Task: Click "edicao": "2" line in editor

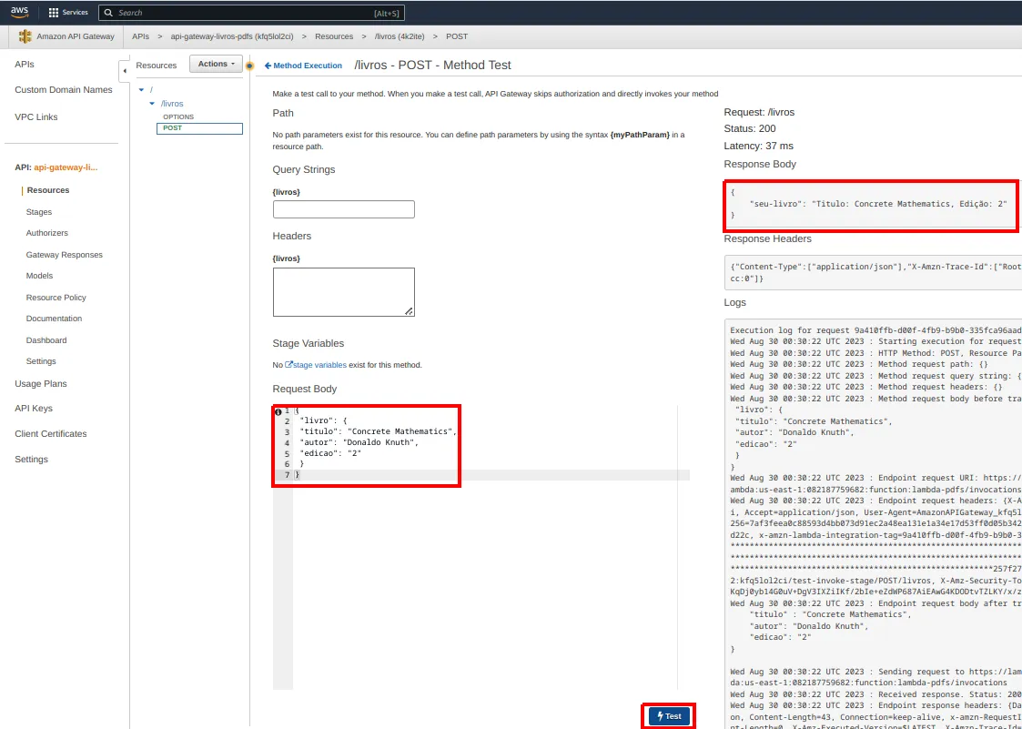Action: (330, 453)
